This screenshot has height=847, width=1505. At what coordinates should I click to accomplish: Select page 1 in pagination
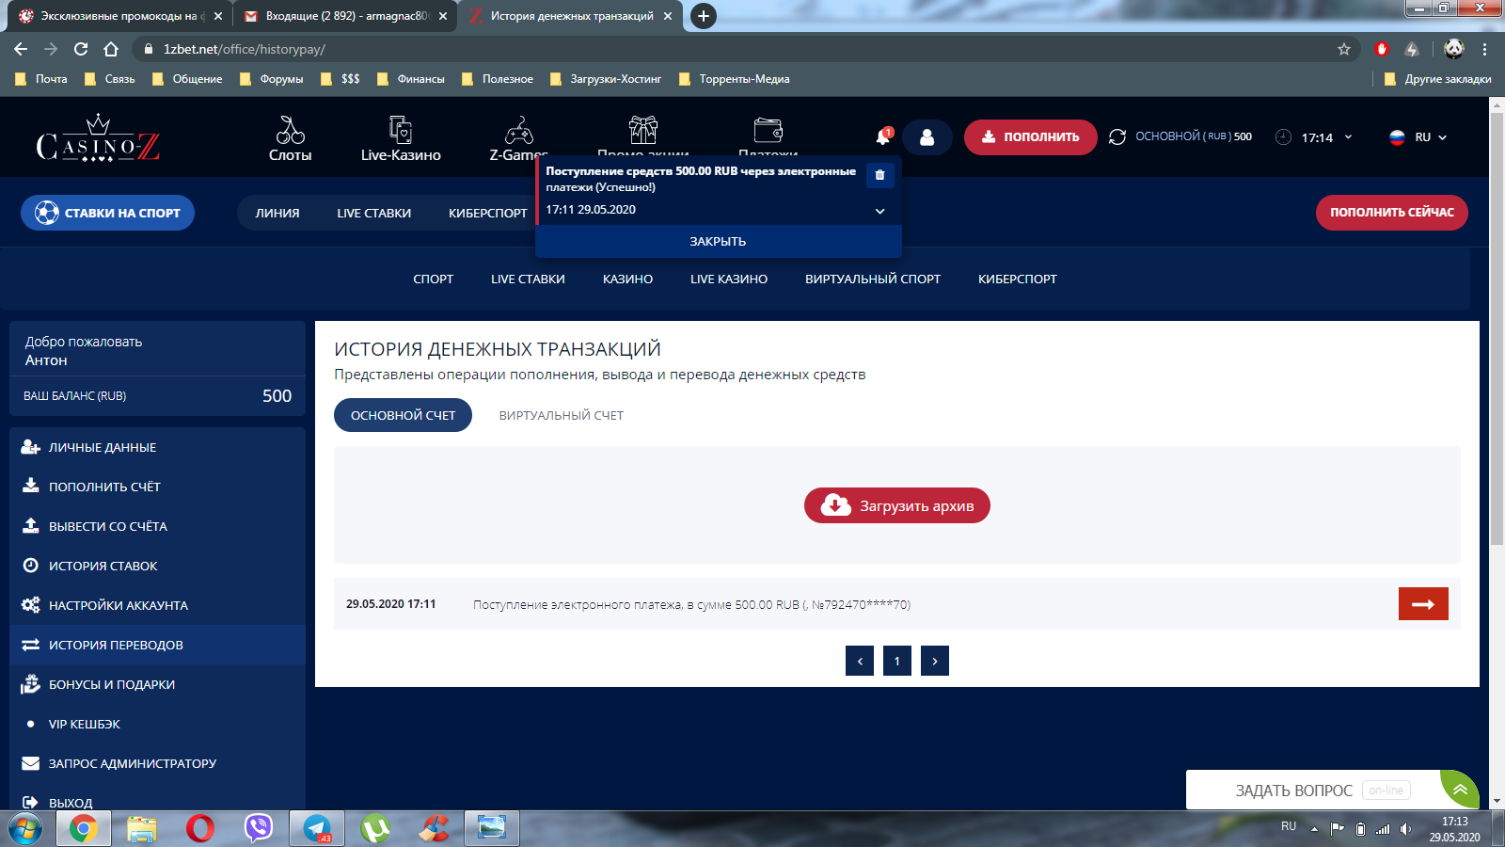point(897,661)
